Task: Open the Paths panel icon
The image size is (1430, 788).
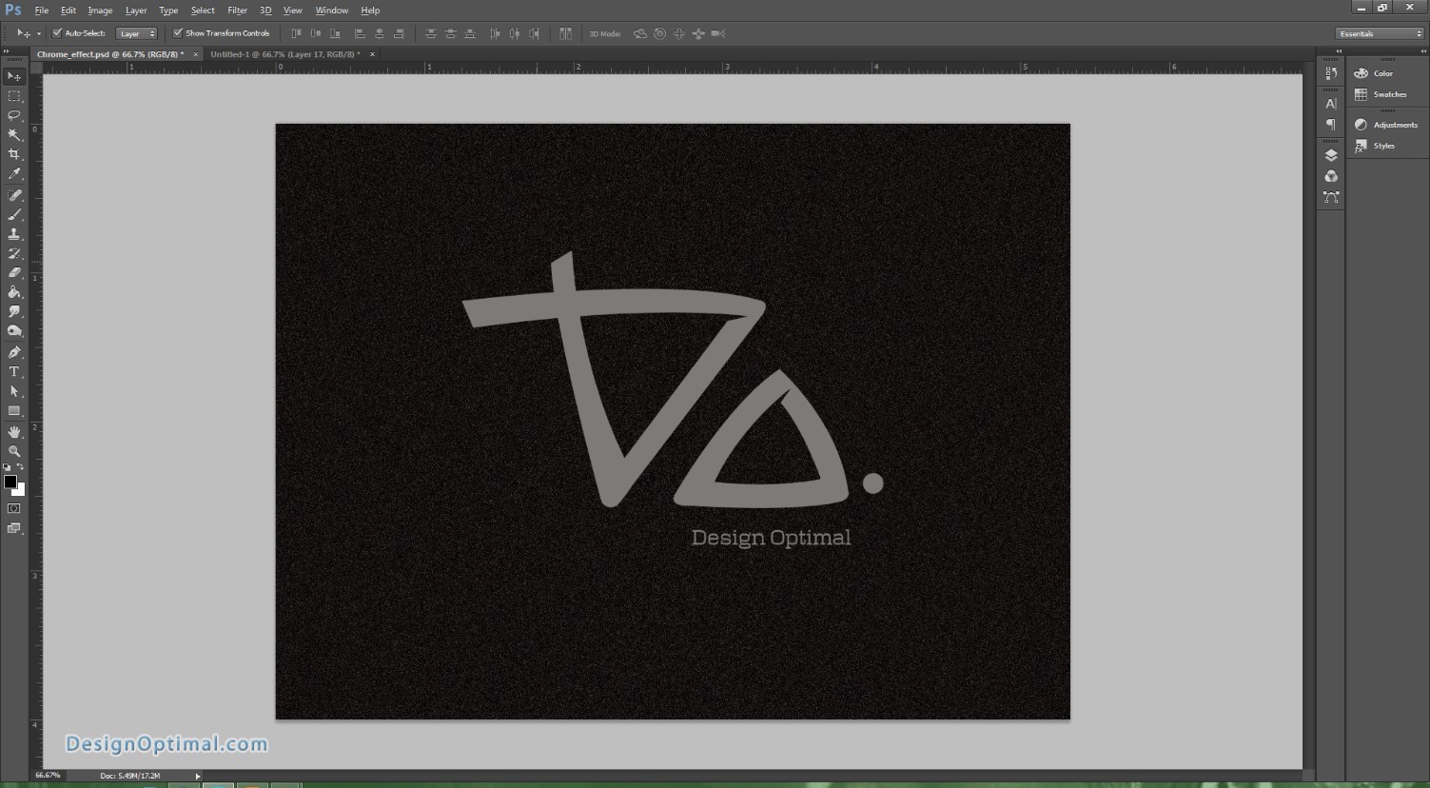Action: 1331,197
